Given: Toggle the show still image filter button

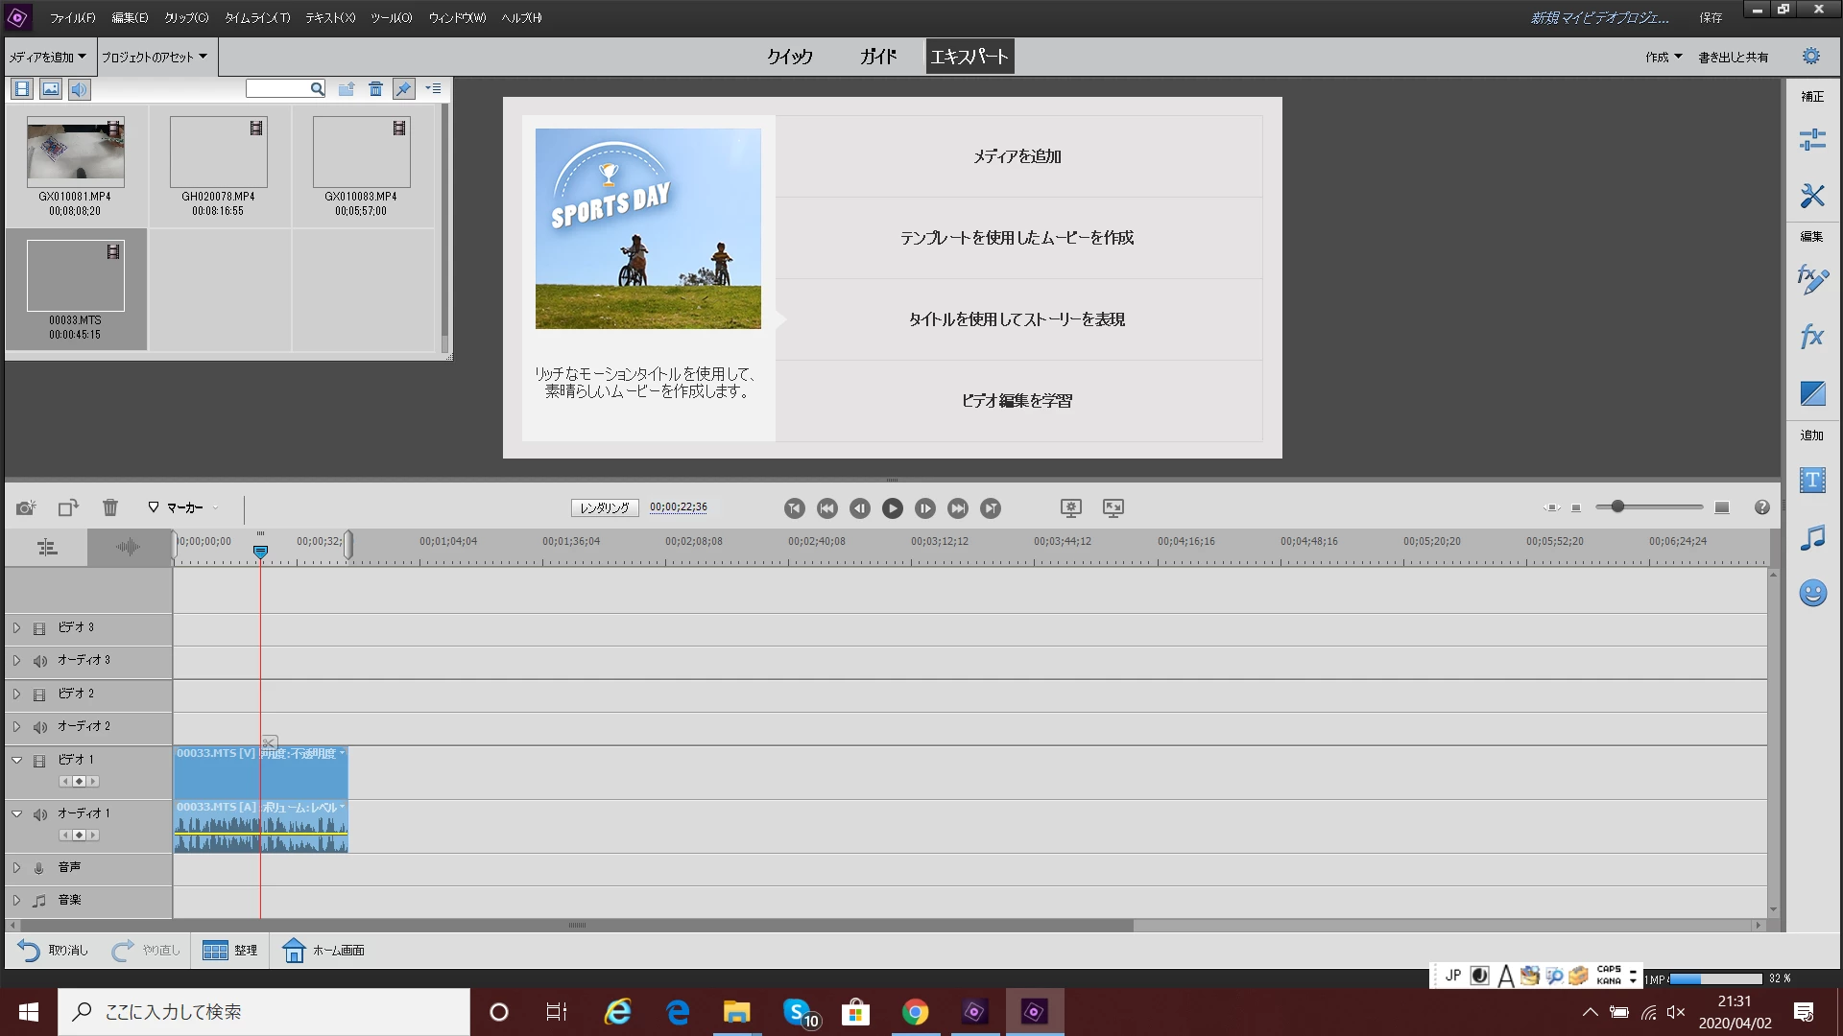Looking at the screenshot, I should (x=51, y=89).
